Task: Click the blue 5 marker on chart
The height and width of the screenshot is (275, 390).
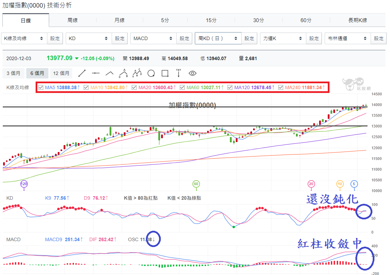Action: click(354, 184)
